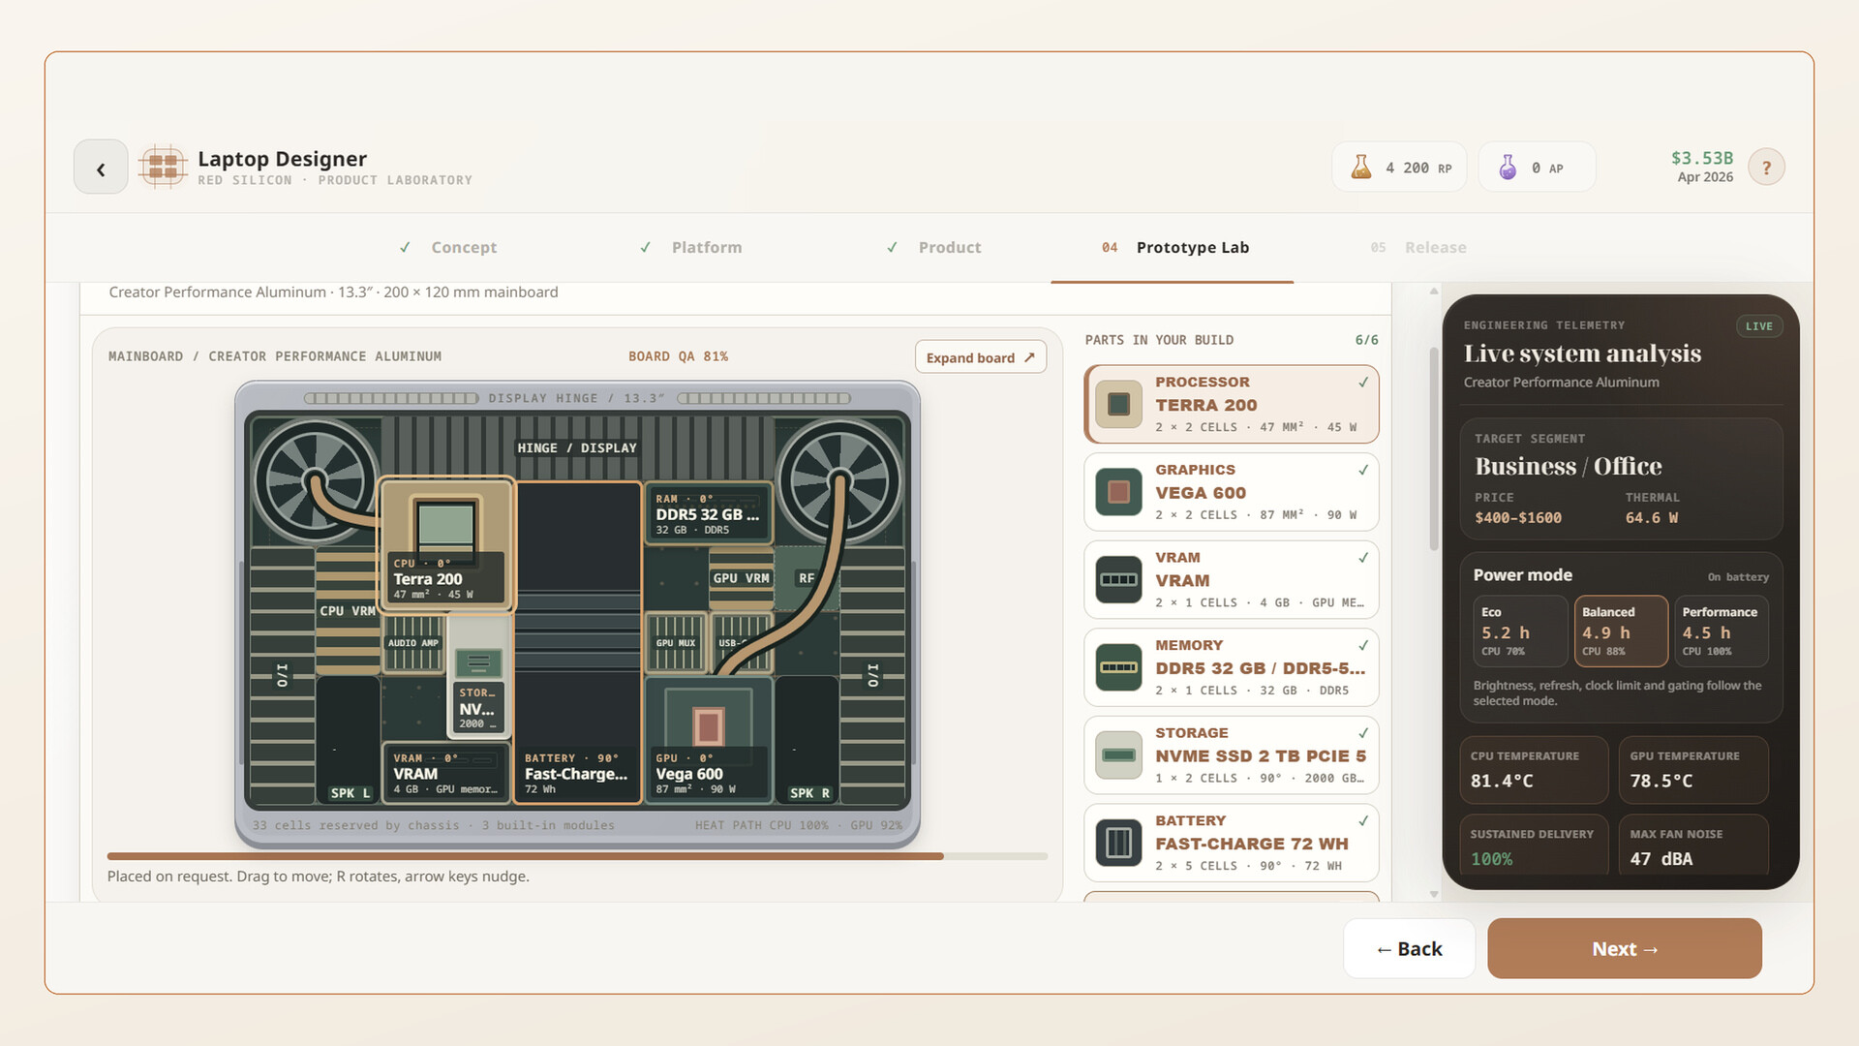Click the BOARD QA 81% label

pos(678,356)
